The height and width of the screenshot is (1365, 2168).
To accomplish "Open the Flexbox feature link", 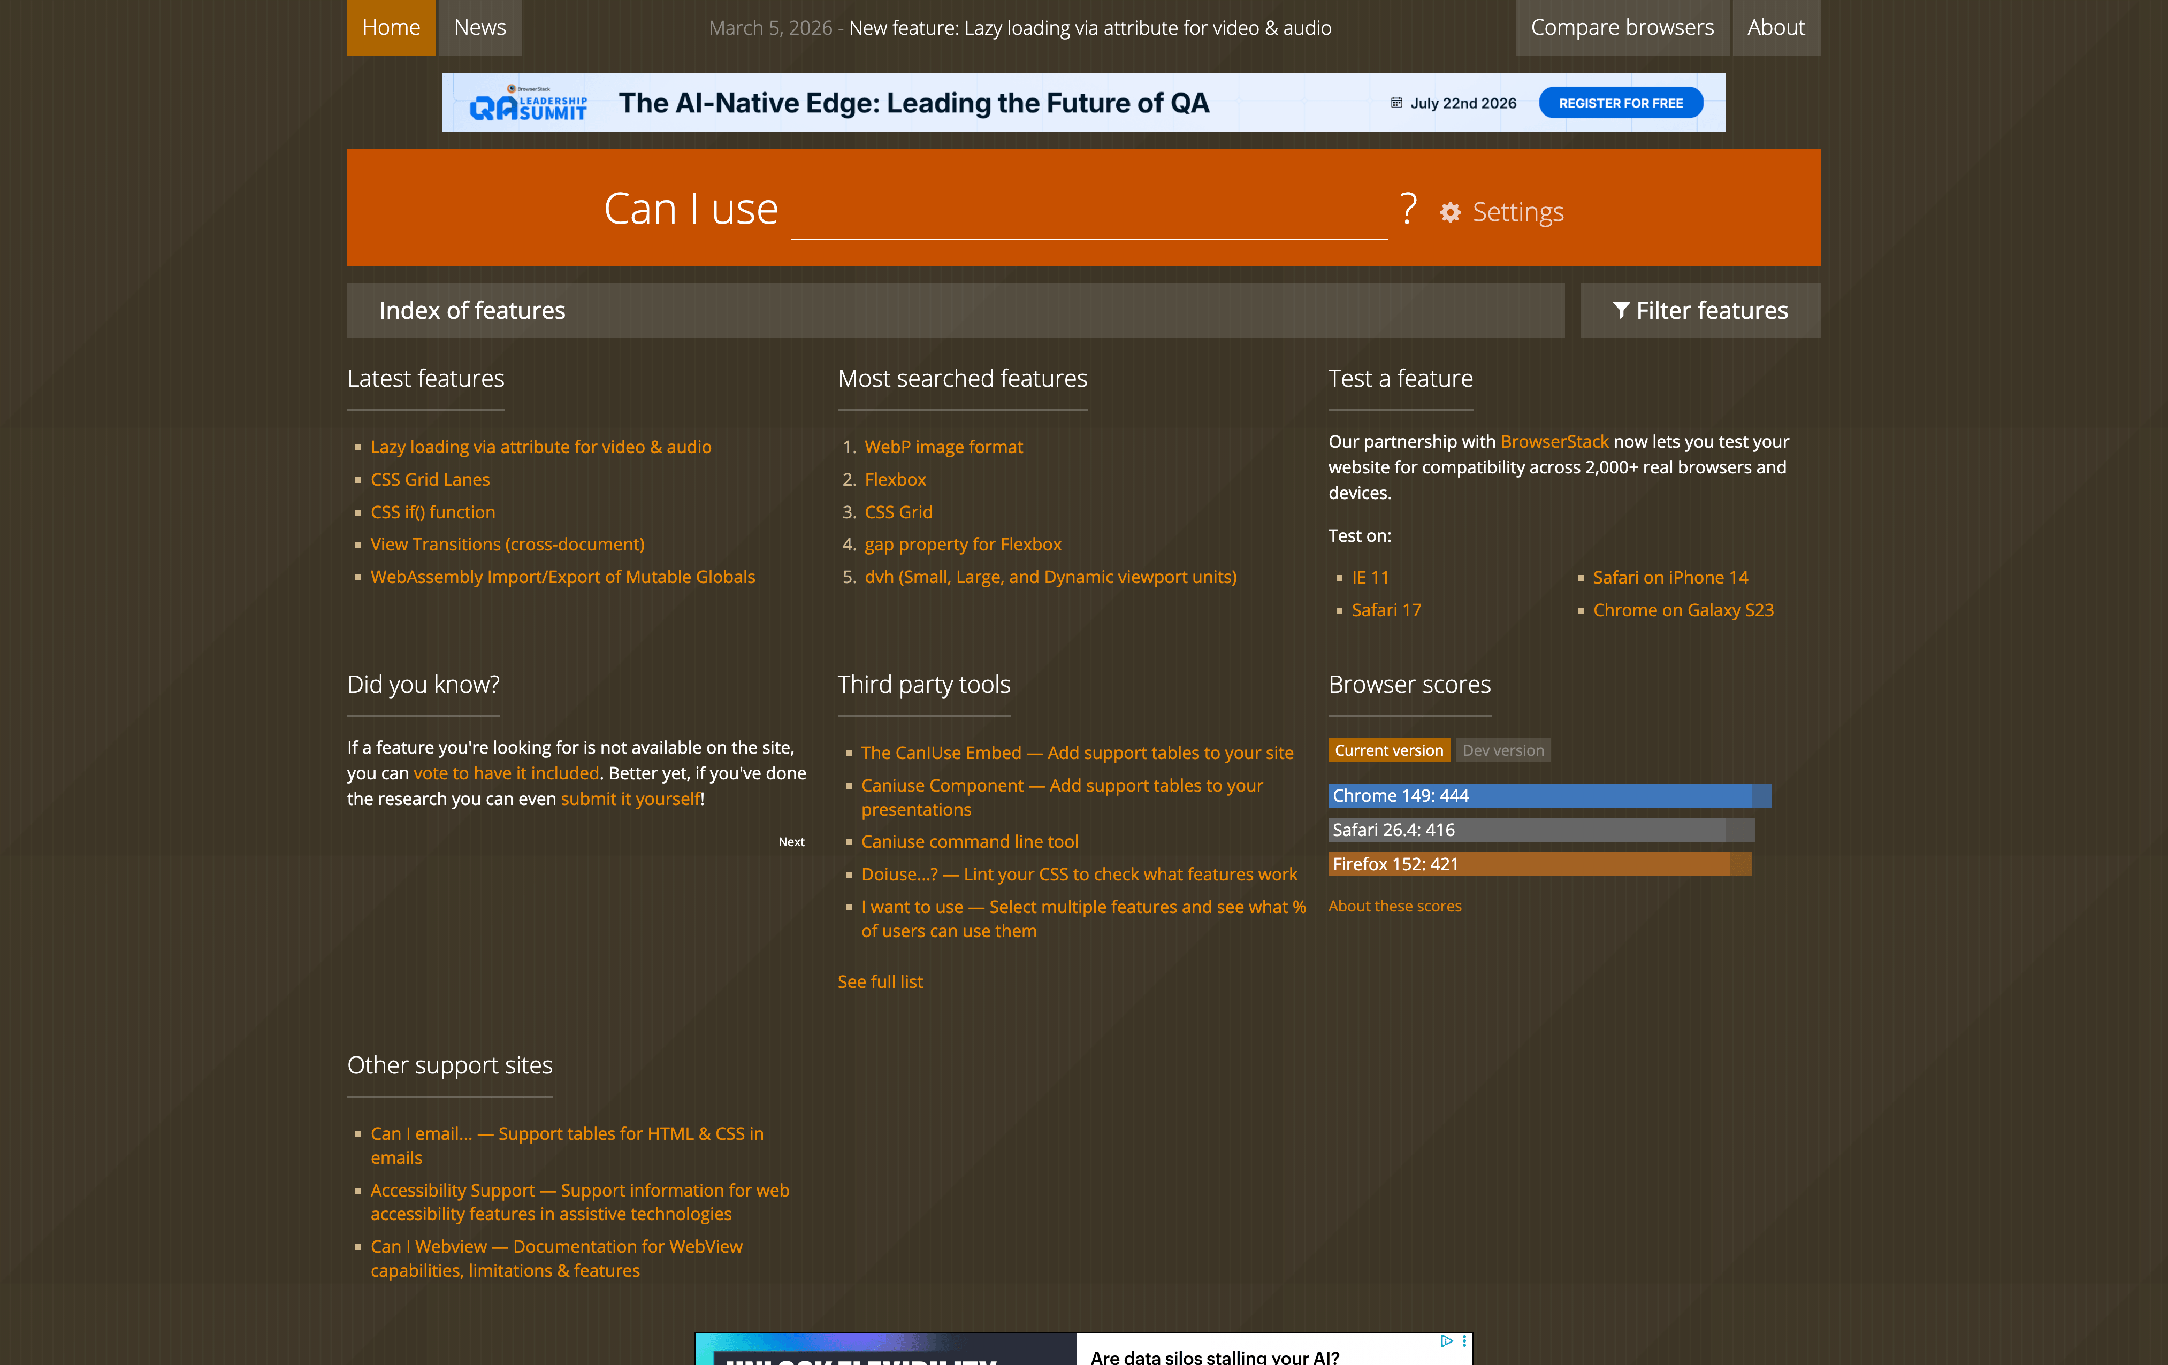I will point(895,480).
